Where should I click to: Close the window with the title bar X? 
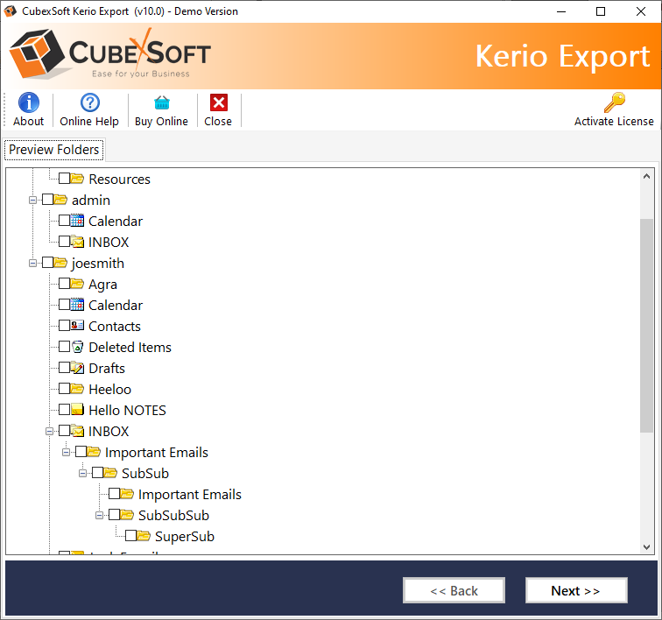coord(641,11)
